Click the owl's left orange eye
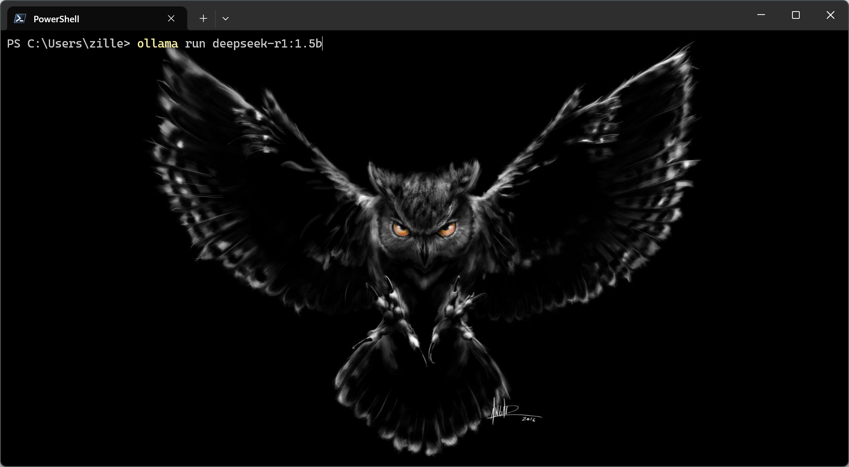Viewport: 849px width, 467px height. pos(401,230)
